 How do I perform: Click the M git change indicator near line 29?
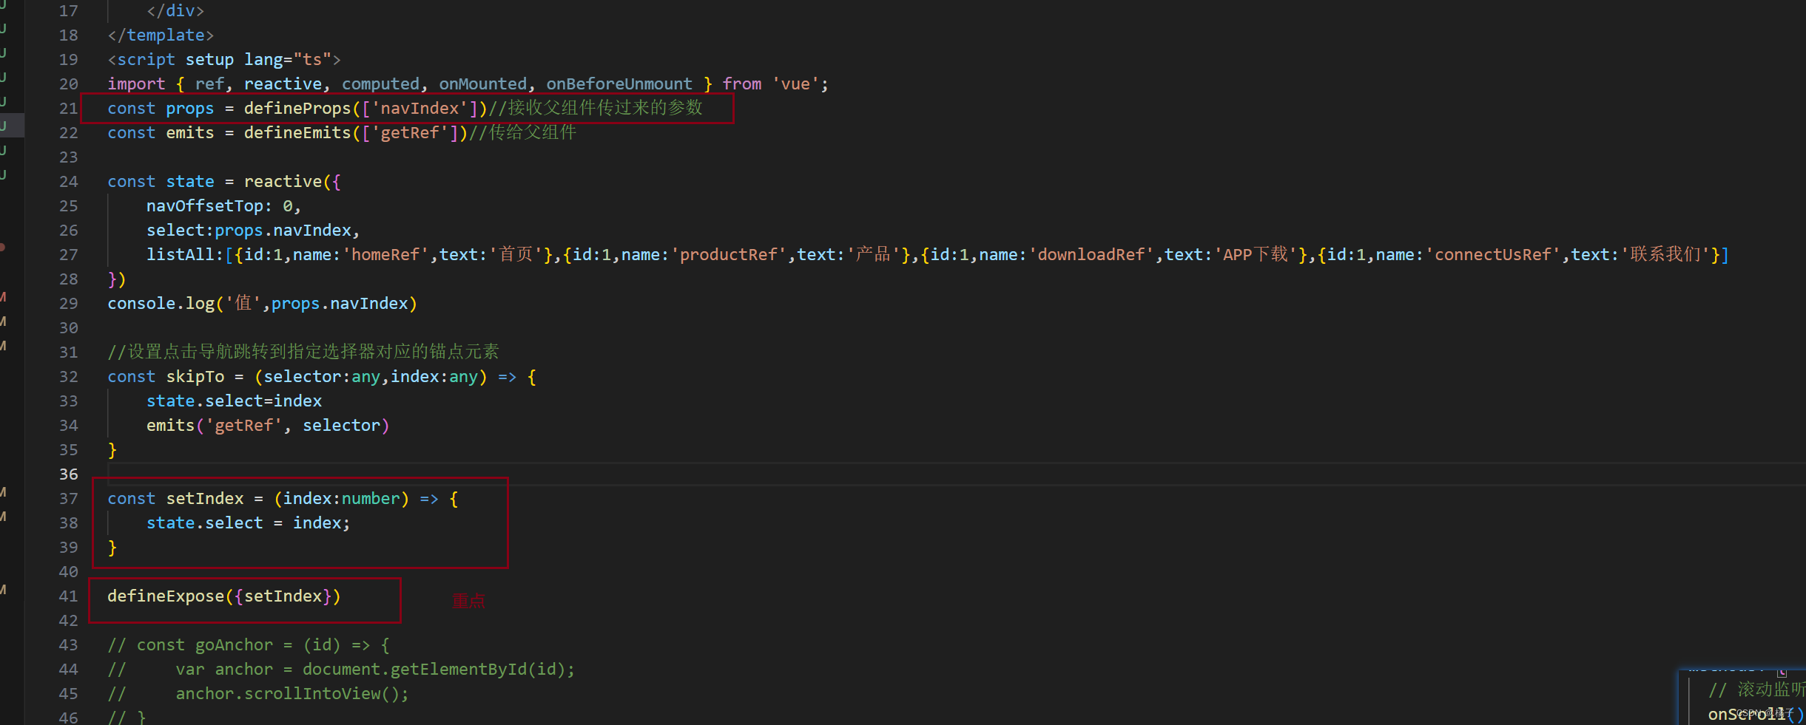(4, 297)
